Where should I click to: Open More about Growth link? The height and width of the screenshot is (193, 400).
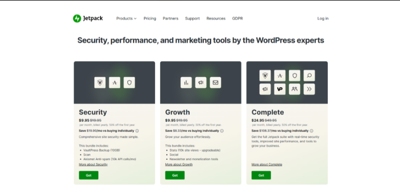[179, 164]
